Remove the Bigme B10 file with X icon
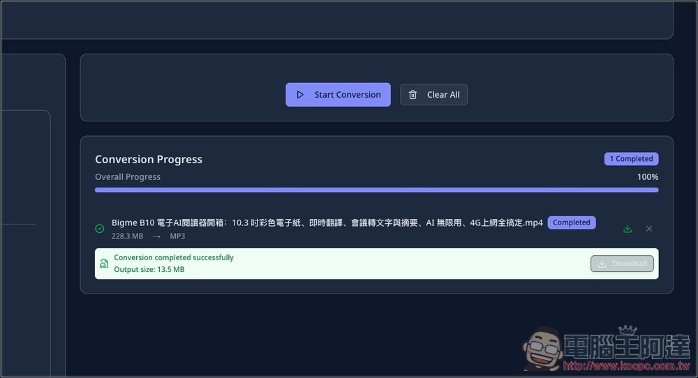Image resolution: width=698 pixels, height=378 pixels. coord(649,229)
